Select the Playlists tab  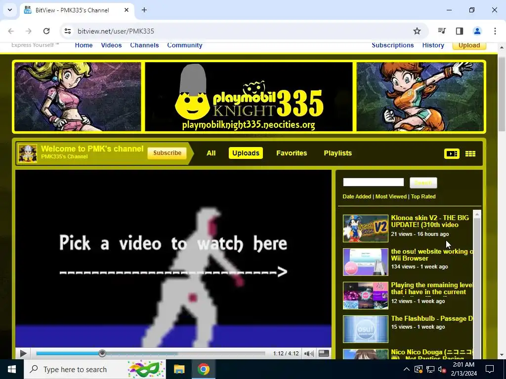coord(337,153)
